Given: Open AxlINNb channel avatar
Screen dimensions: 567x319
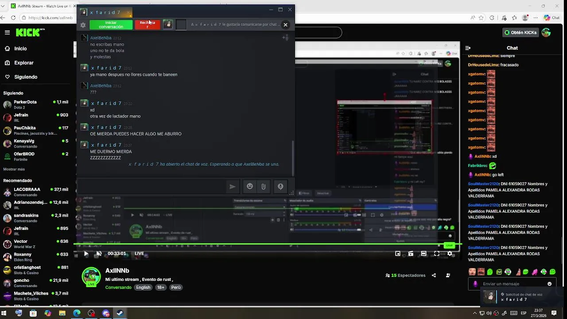Looking at the screenshot, I should click(x=91, y=276).
